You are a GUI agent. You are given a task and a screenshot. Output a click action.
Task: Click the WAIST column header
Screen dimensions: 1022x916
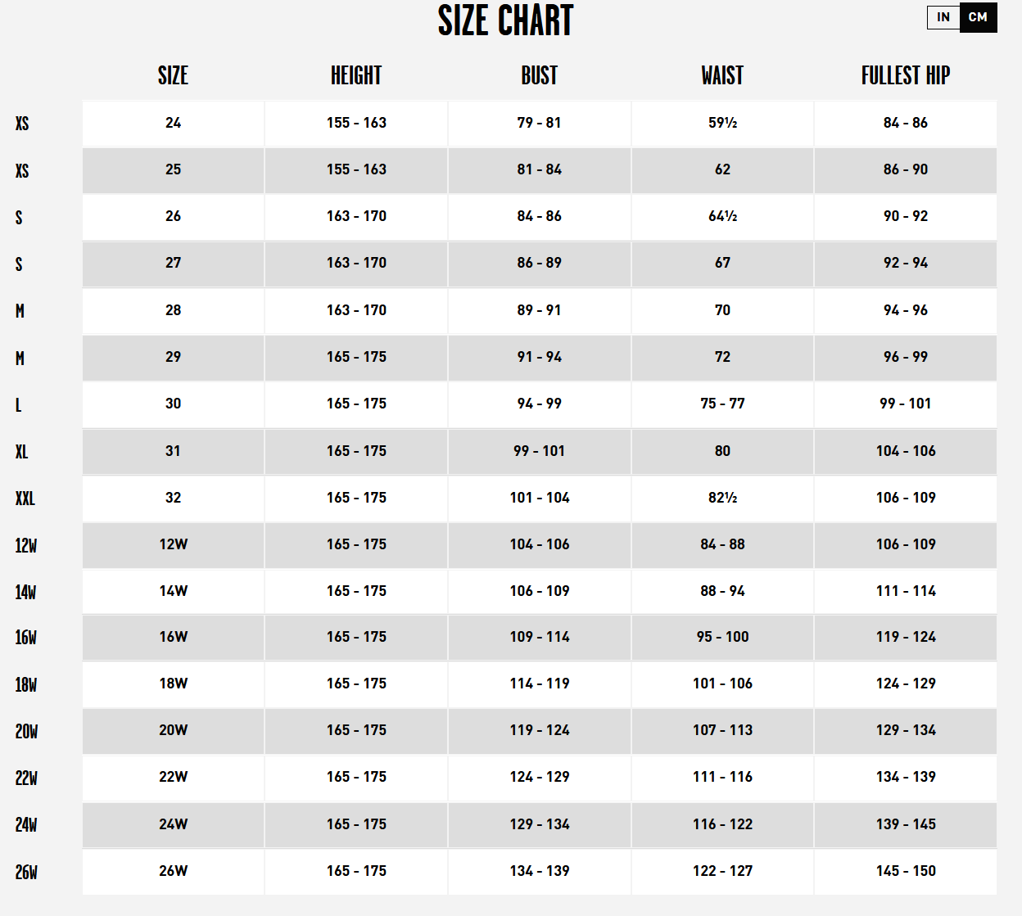722,76
